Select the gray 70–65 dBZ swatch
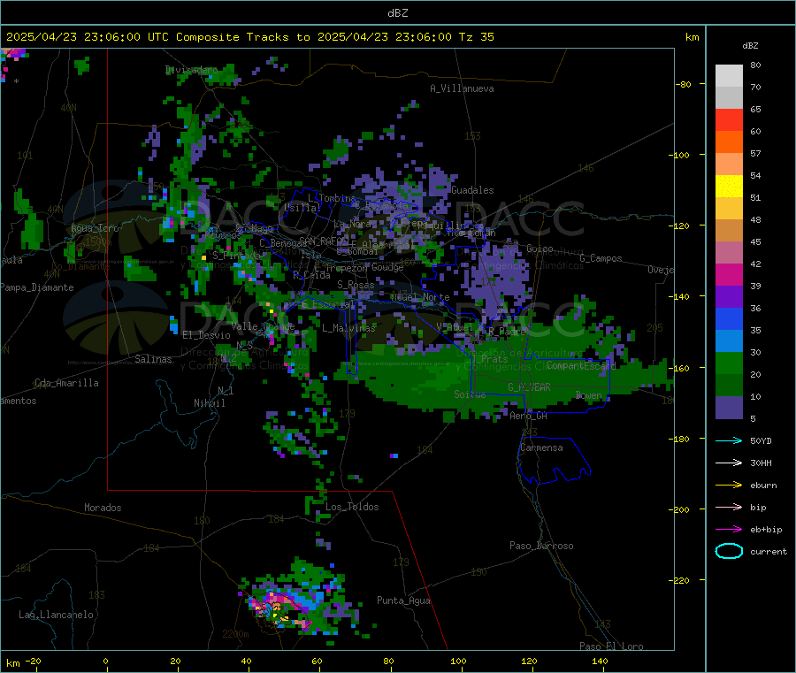The width and height of the screenshot is (796, 673). click(729, 98)
